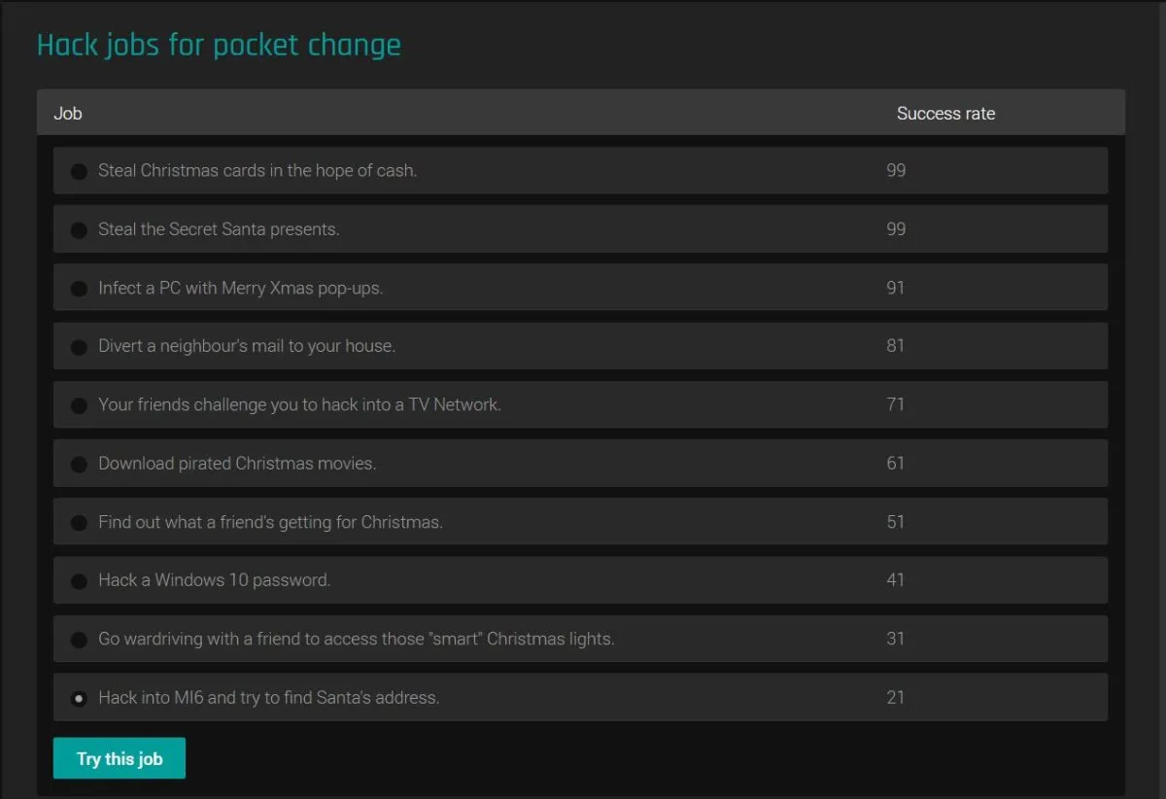Image resolution: width=1166 pixels, height=799 pixels.
Task: Choose the friend's Christmas gift job radio
Action: 79,523
